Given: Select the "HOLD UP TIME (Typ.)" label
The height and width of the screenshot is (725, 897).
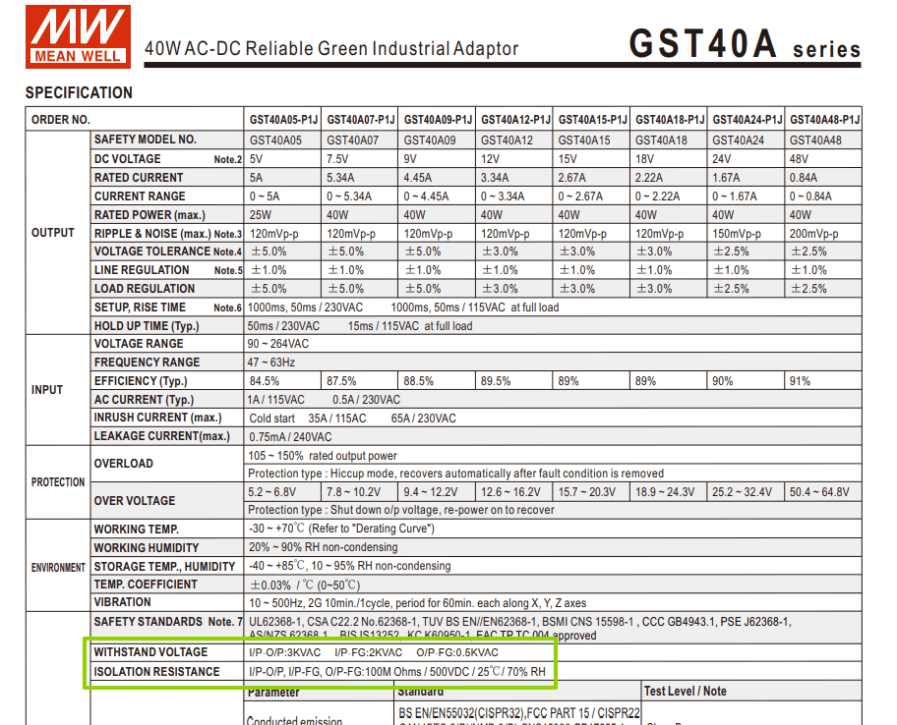Looking at the screenshot, I should point(147,326).
